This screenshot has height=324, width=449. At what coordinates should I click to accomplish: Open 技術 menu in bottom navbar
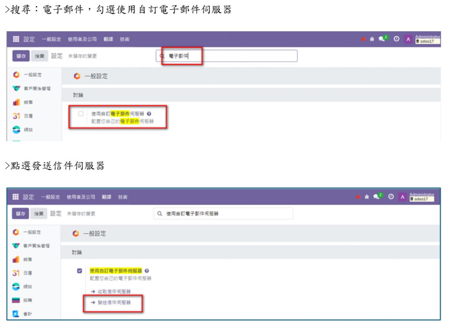123,197
